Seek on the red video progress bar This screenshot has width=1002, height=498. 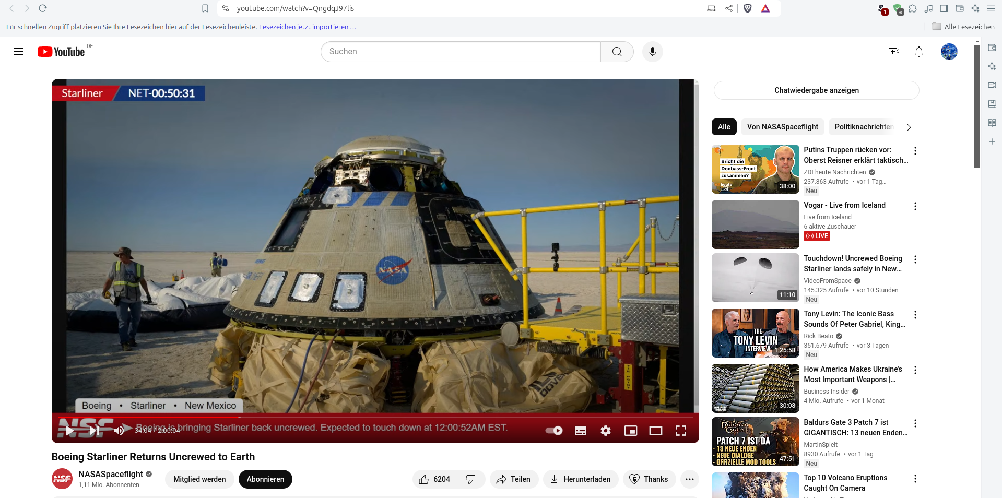coord(375,417)
